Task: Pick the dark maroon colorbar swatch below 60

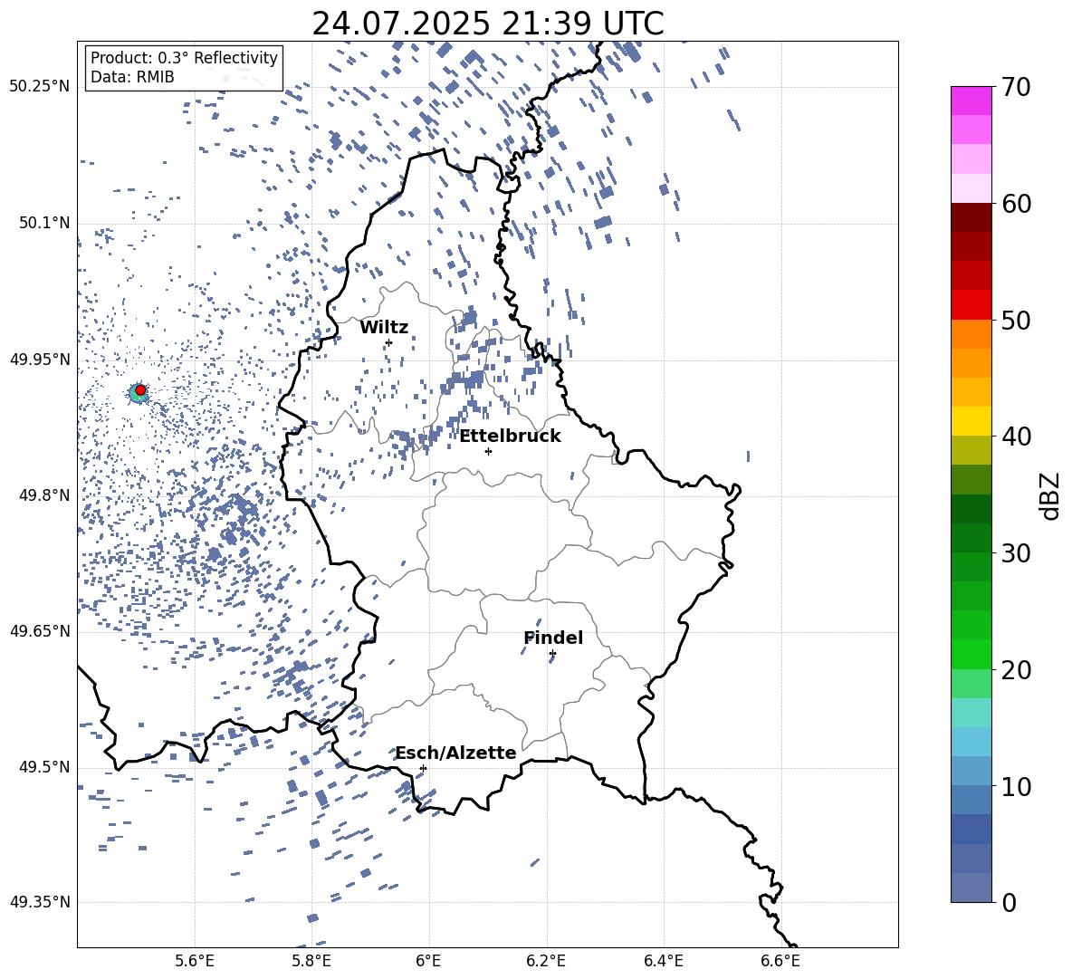Action: [x=971, y=218]
